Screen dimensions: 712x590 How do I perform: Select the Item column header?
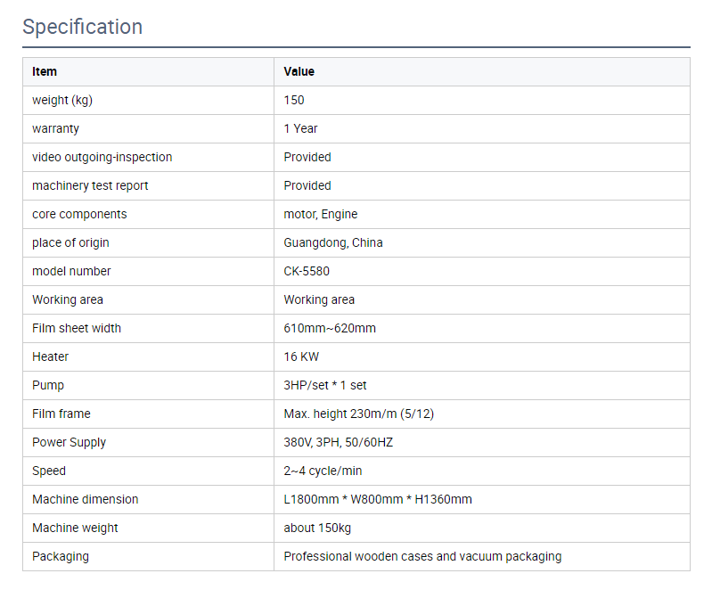coord(45,72)
